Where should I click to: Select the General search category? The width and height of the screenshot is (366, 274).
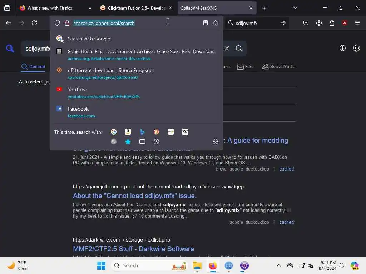click(33, 67)
